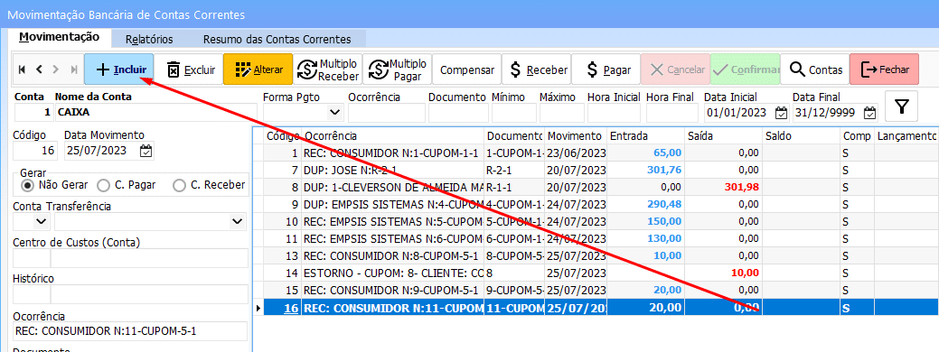This screenshot has width=939, height=352.
Task: Focus the Máximo filter field
Action: coord(562,112)
